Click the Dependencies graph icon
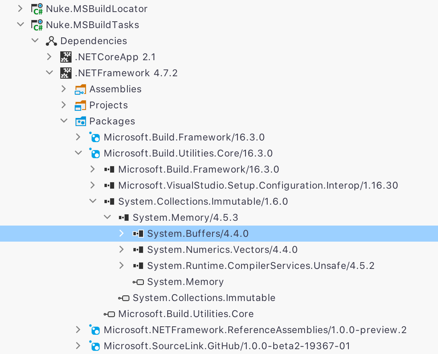 [x=51, y=41]
